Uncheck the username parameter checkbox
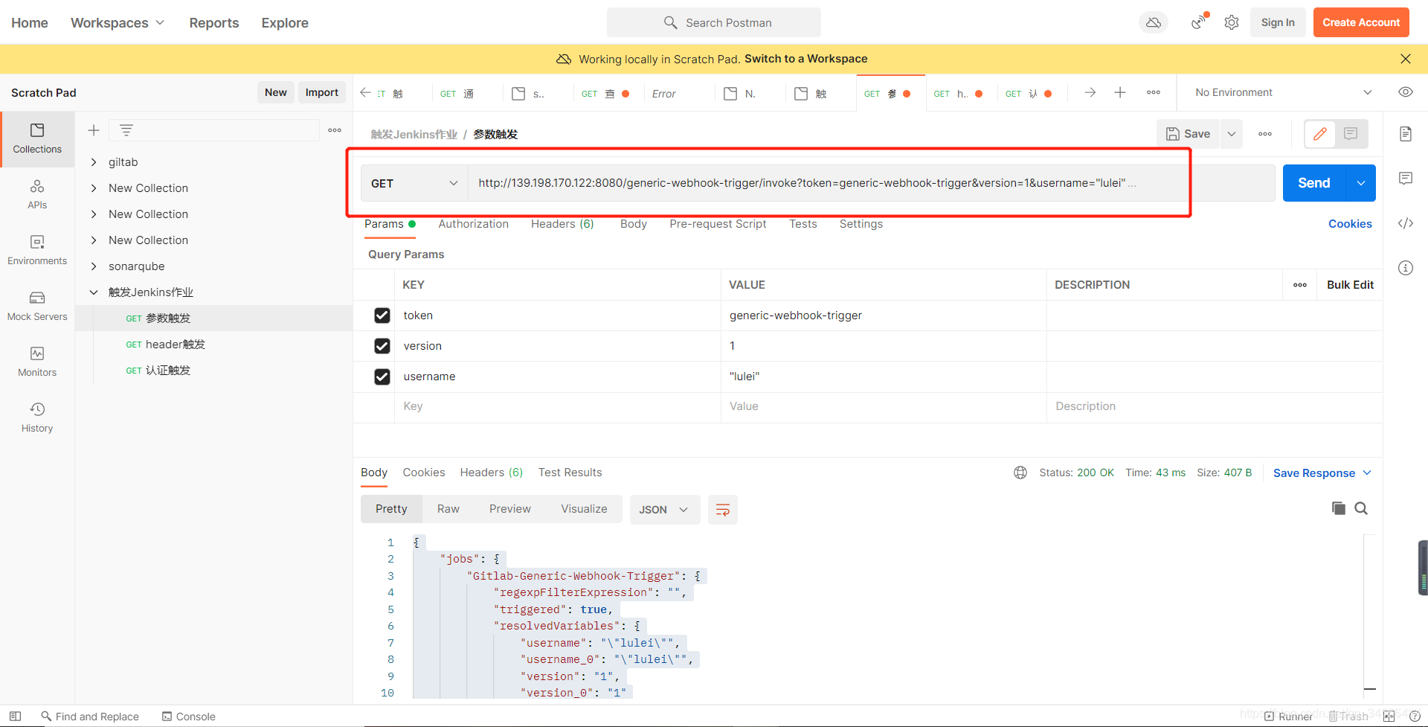This screenshot has width=1428, height=727. pyautogui.click(x=382, y=377)
